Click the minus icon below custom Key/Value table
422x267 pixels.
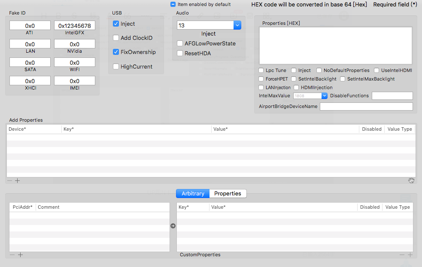coord(402,255)
